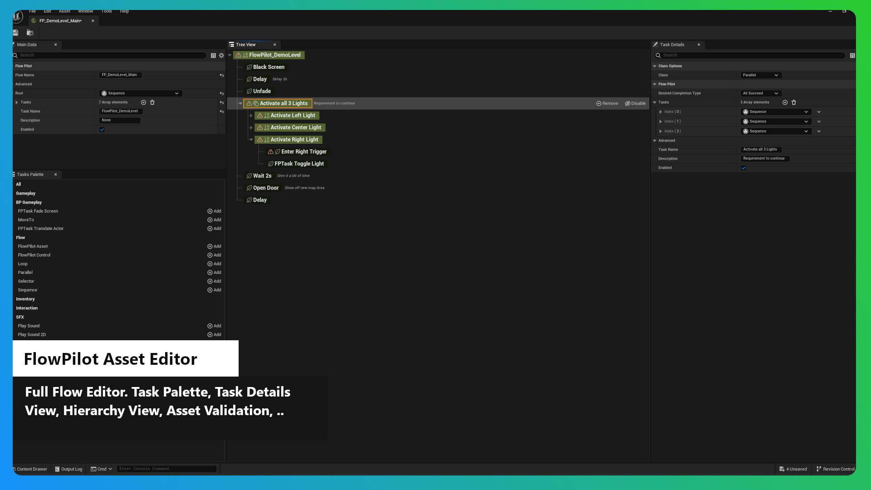871x490 pixels.
Task: Remove the Activate all 3 Lights task
Action: (x=607, y=103)
